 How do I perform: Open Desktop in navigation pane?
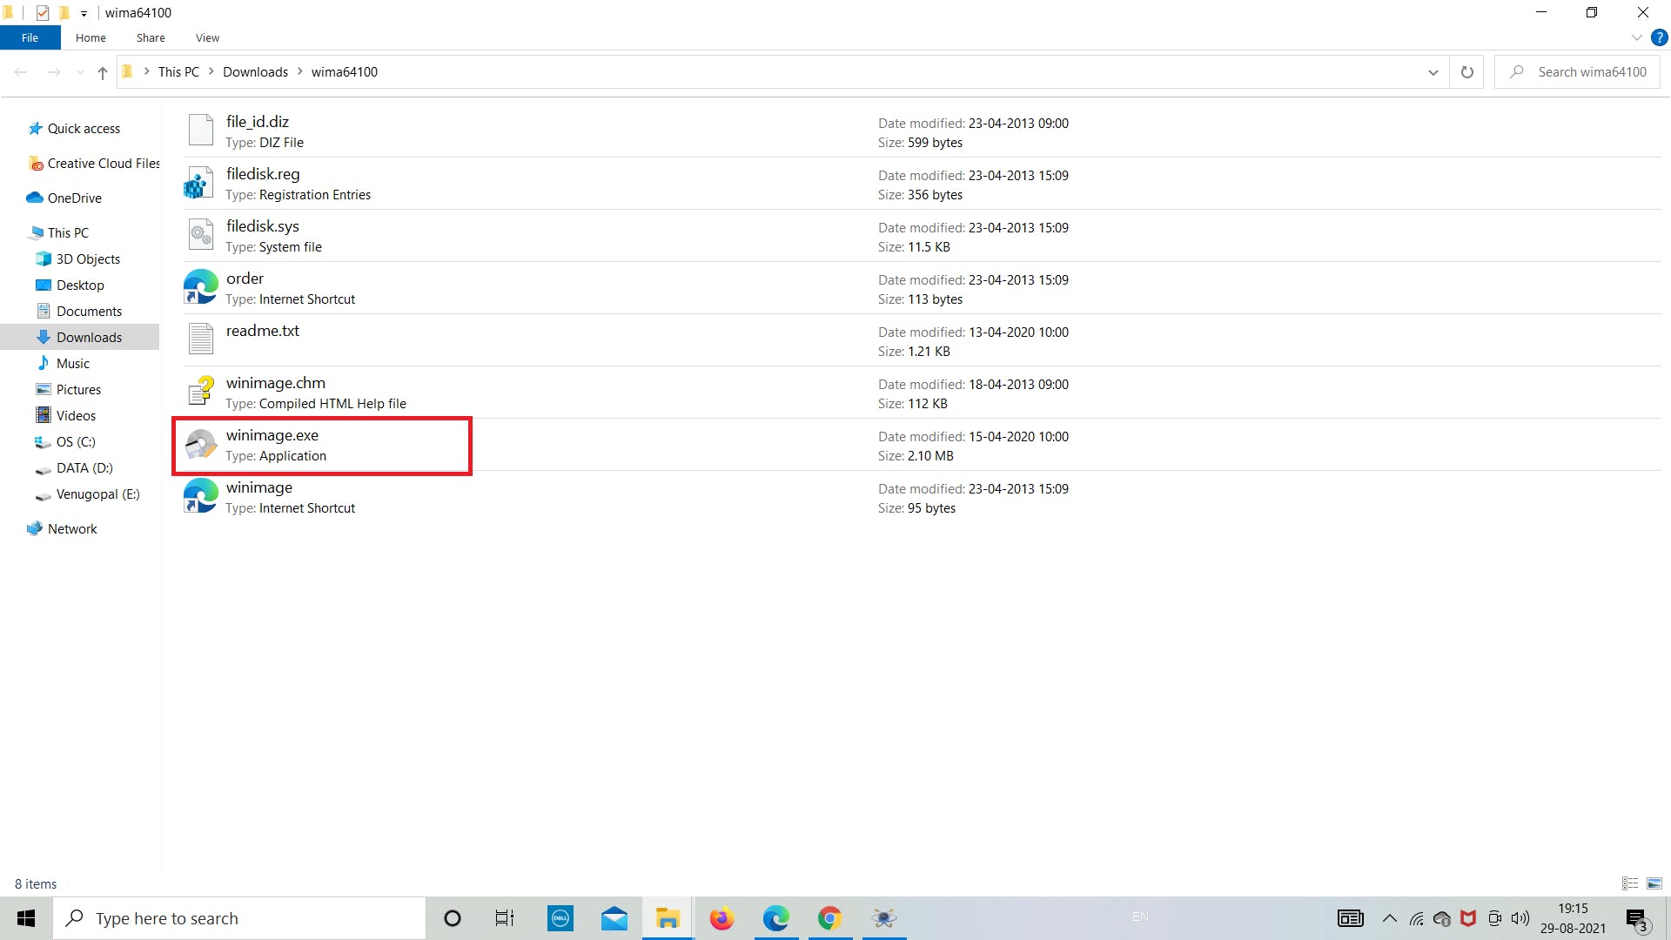point(80,285)
